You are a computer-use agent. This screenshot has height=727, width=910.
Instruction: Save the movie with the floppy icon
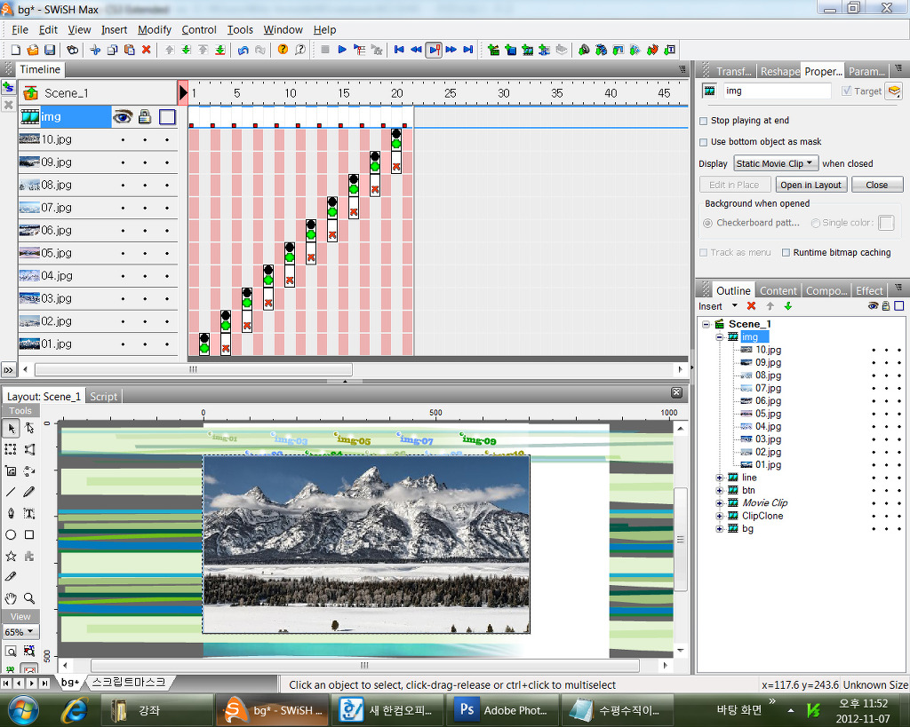coord(50,50)
